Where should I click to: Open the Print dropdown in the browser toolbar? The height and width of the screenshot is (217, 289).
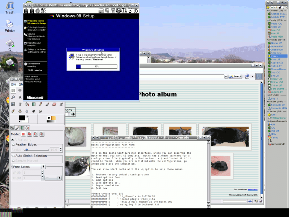[x=252, y=76]
